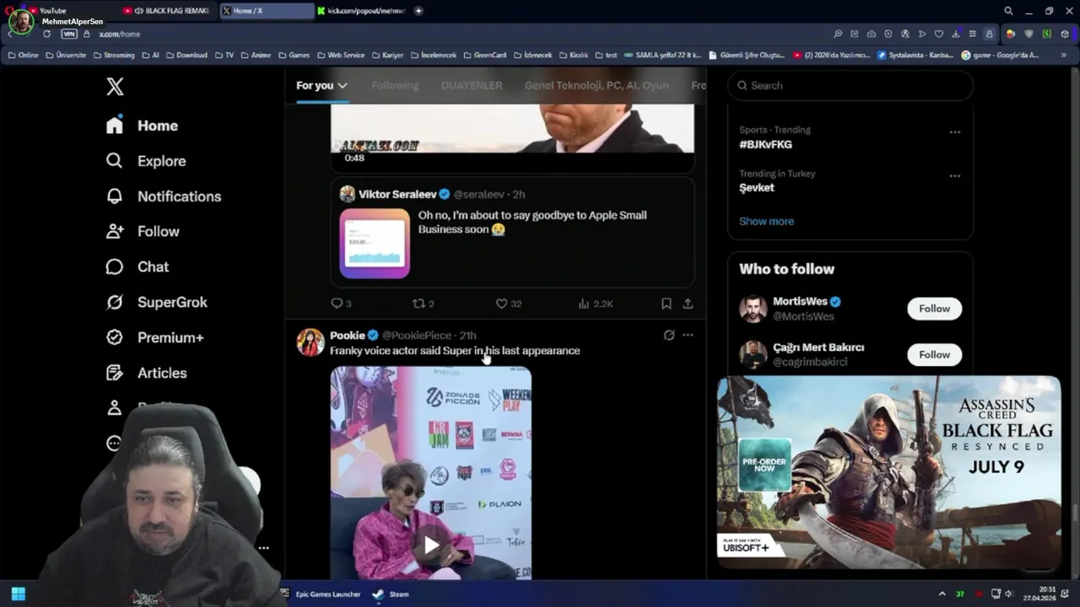Viewport: 1080px width, 607px height.
Task: Switch to BLACK FLAG REMAKE browser tab
Action: click(x=169, y=11)
